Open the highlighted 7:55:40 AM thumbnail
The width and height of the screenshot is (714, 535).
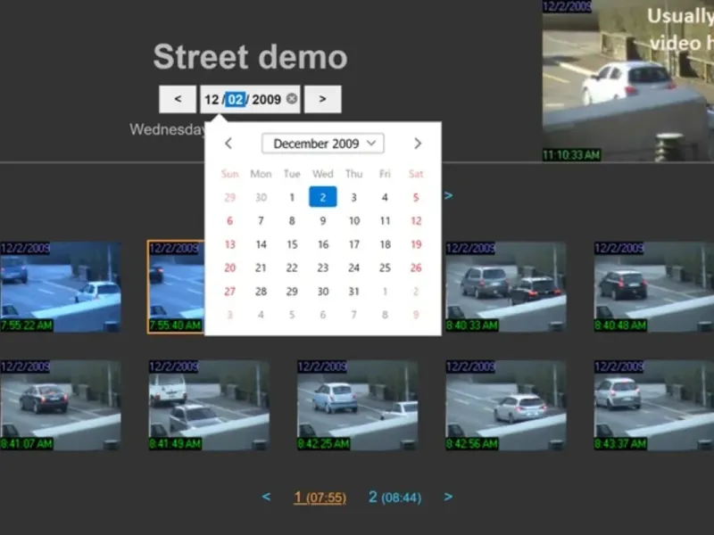pyautogui.click(x=176, y=287)
